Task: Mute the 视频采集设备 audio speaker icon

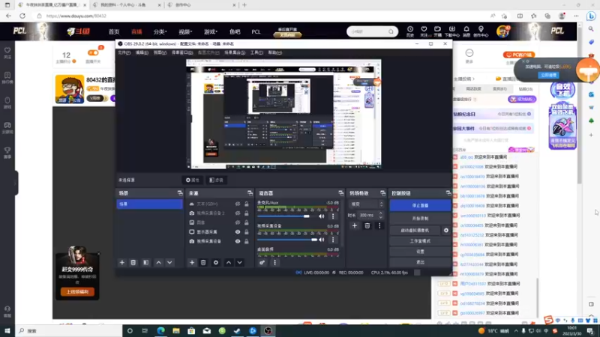Action: tap(322, 240)
